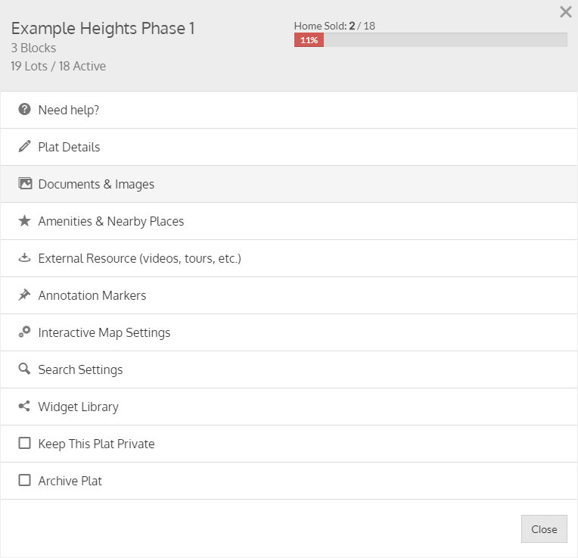Select Documents & Images from the list

[96, 184]
